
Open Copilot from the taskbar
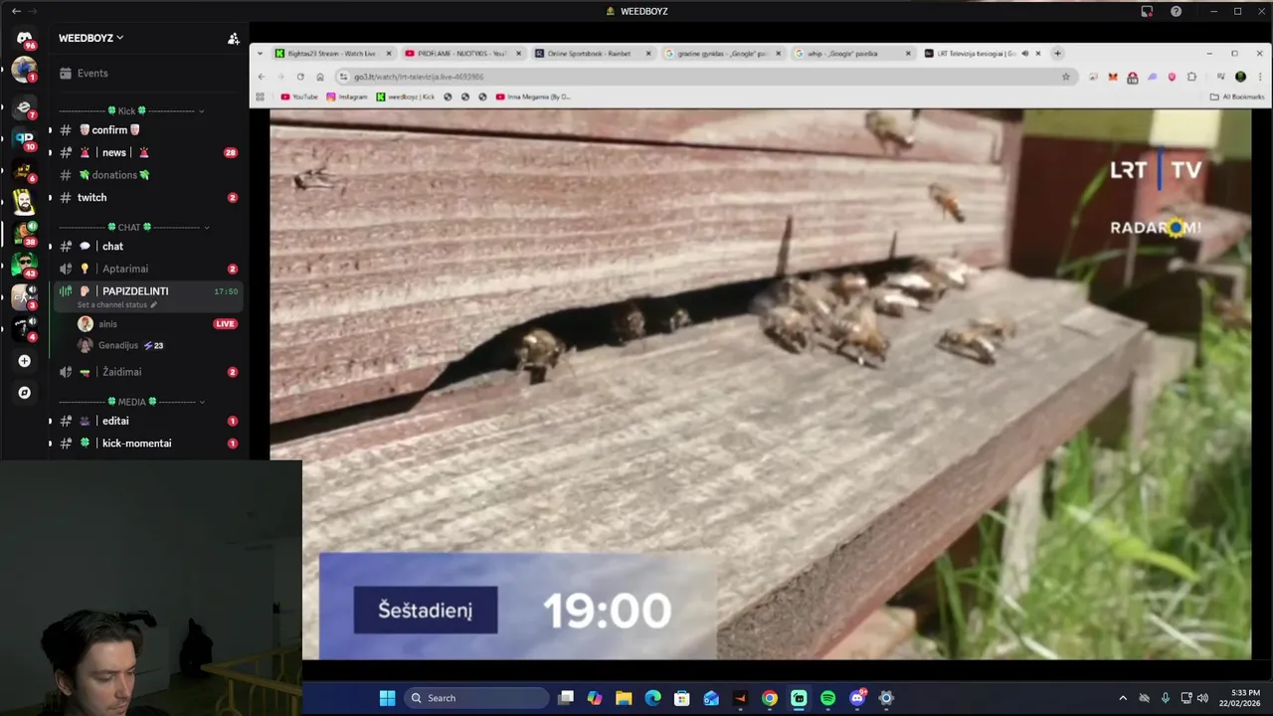tap(595, 698)
